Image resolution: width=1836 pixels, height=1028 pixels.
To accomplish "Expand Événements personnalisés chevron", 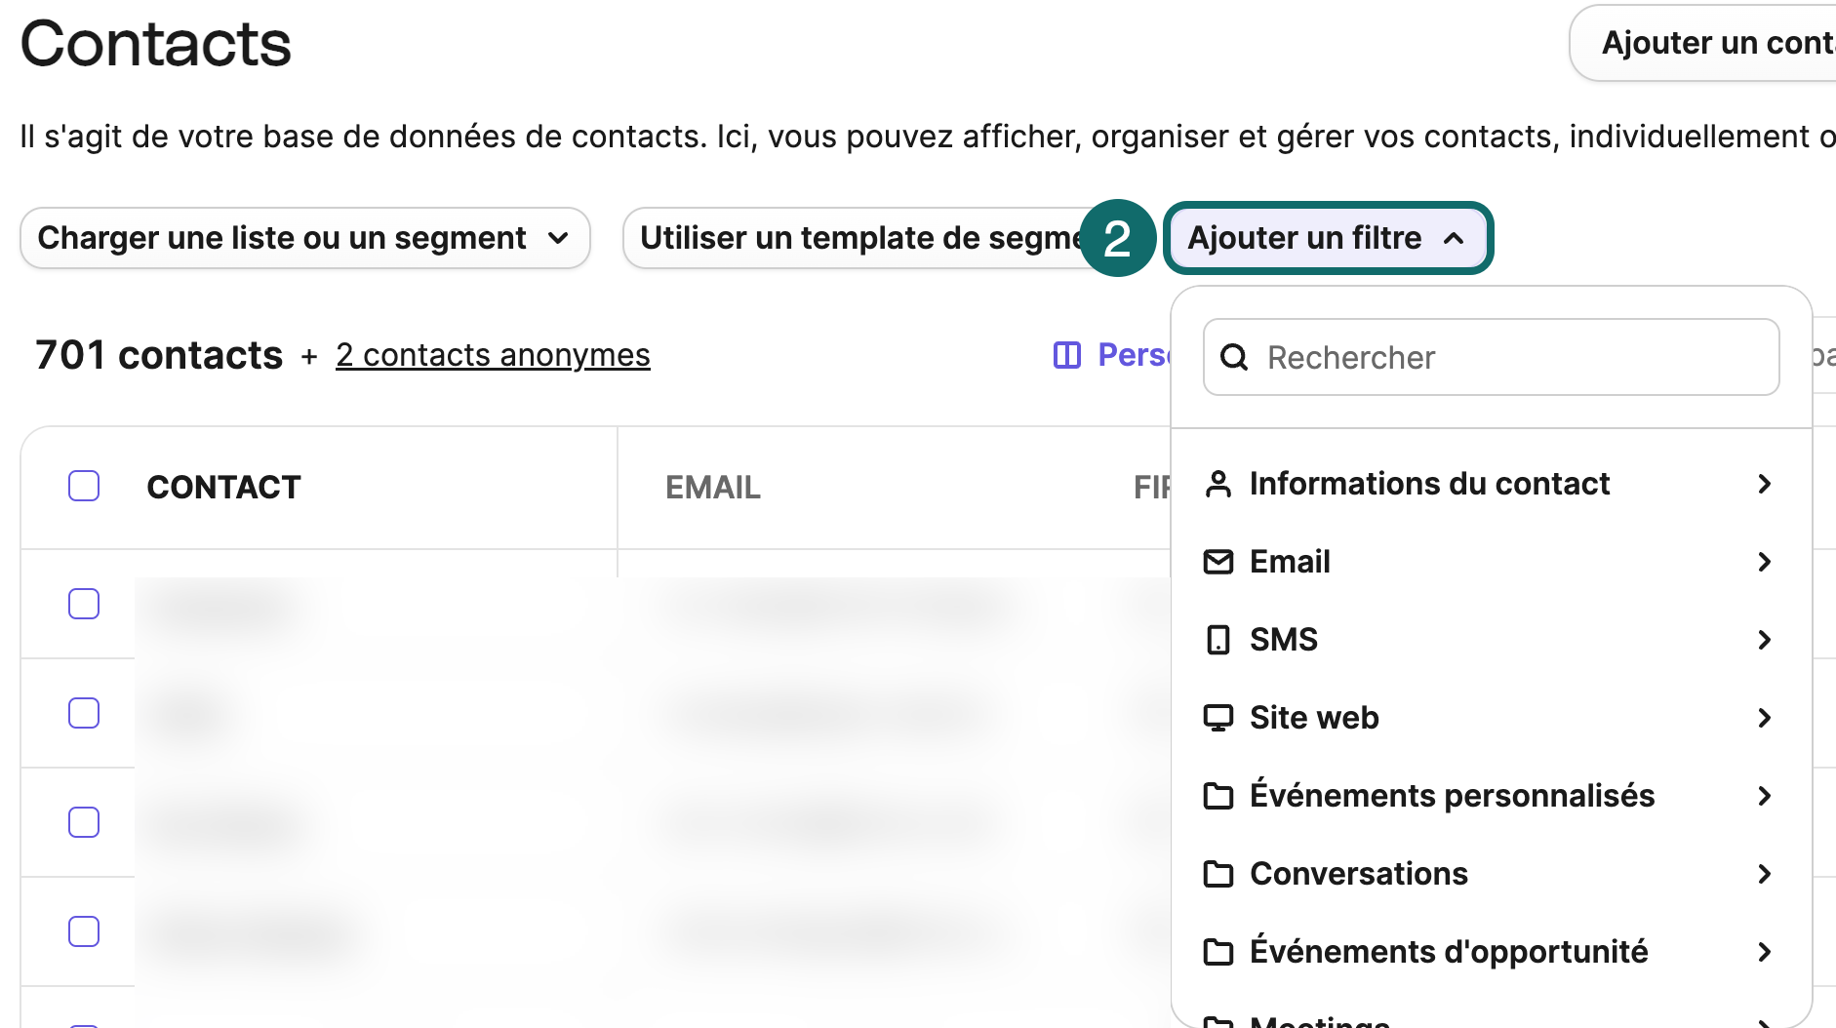I will (1764, 796).
